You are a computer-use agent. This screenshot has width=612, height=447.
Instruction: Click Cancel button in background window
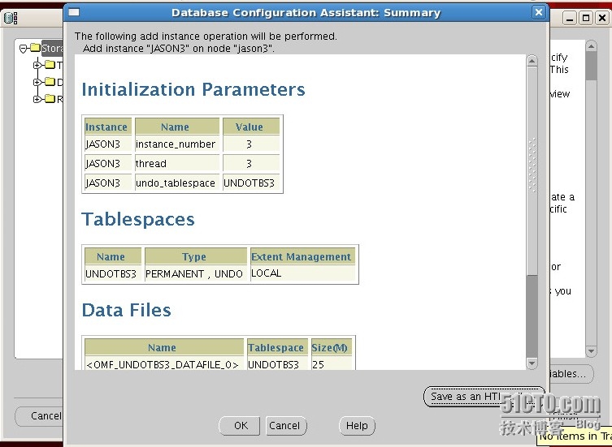click(39, 416)
